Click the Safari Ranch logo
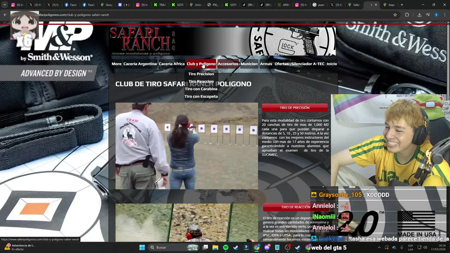Viewport: 450px width, 253px height. click(x=142, y=41)
